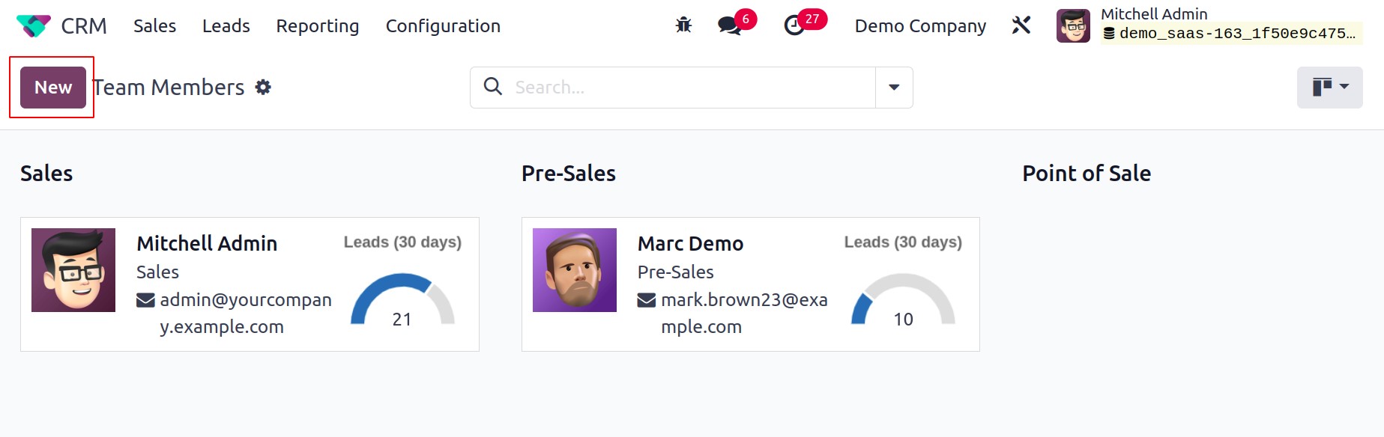Viewport: 1384px width, 437px height.
Task: Click the search magnifier icon
Action: [x=492, y=86]
